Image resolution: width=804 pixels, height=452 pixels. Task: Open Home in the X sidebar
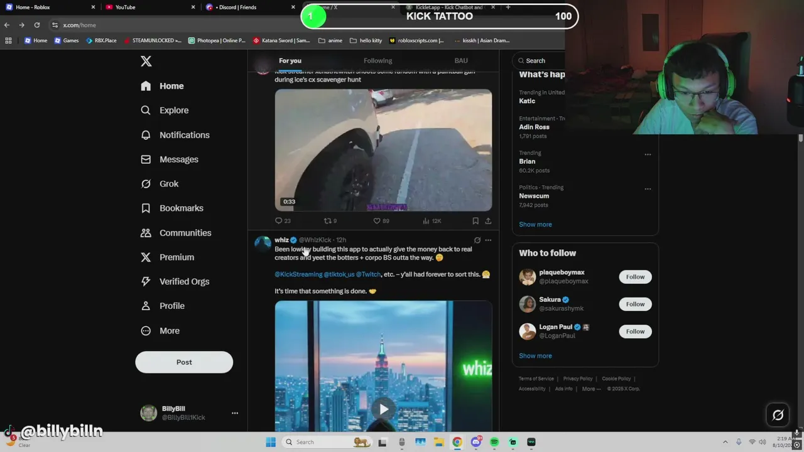click(x=162, y=86)
